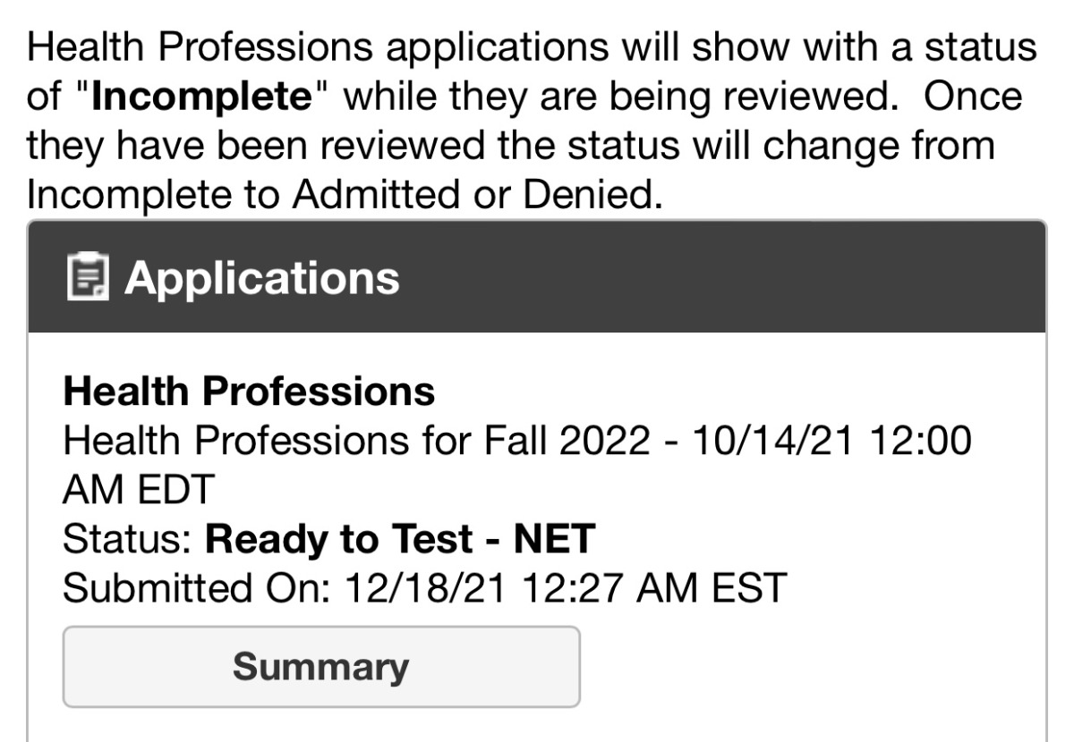This screenshot has width=1074, height=742.
Task: Select the first line of the notice paragraph
Action: 533,46
